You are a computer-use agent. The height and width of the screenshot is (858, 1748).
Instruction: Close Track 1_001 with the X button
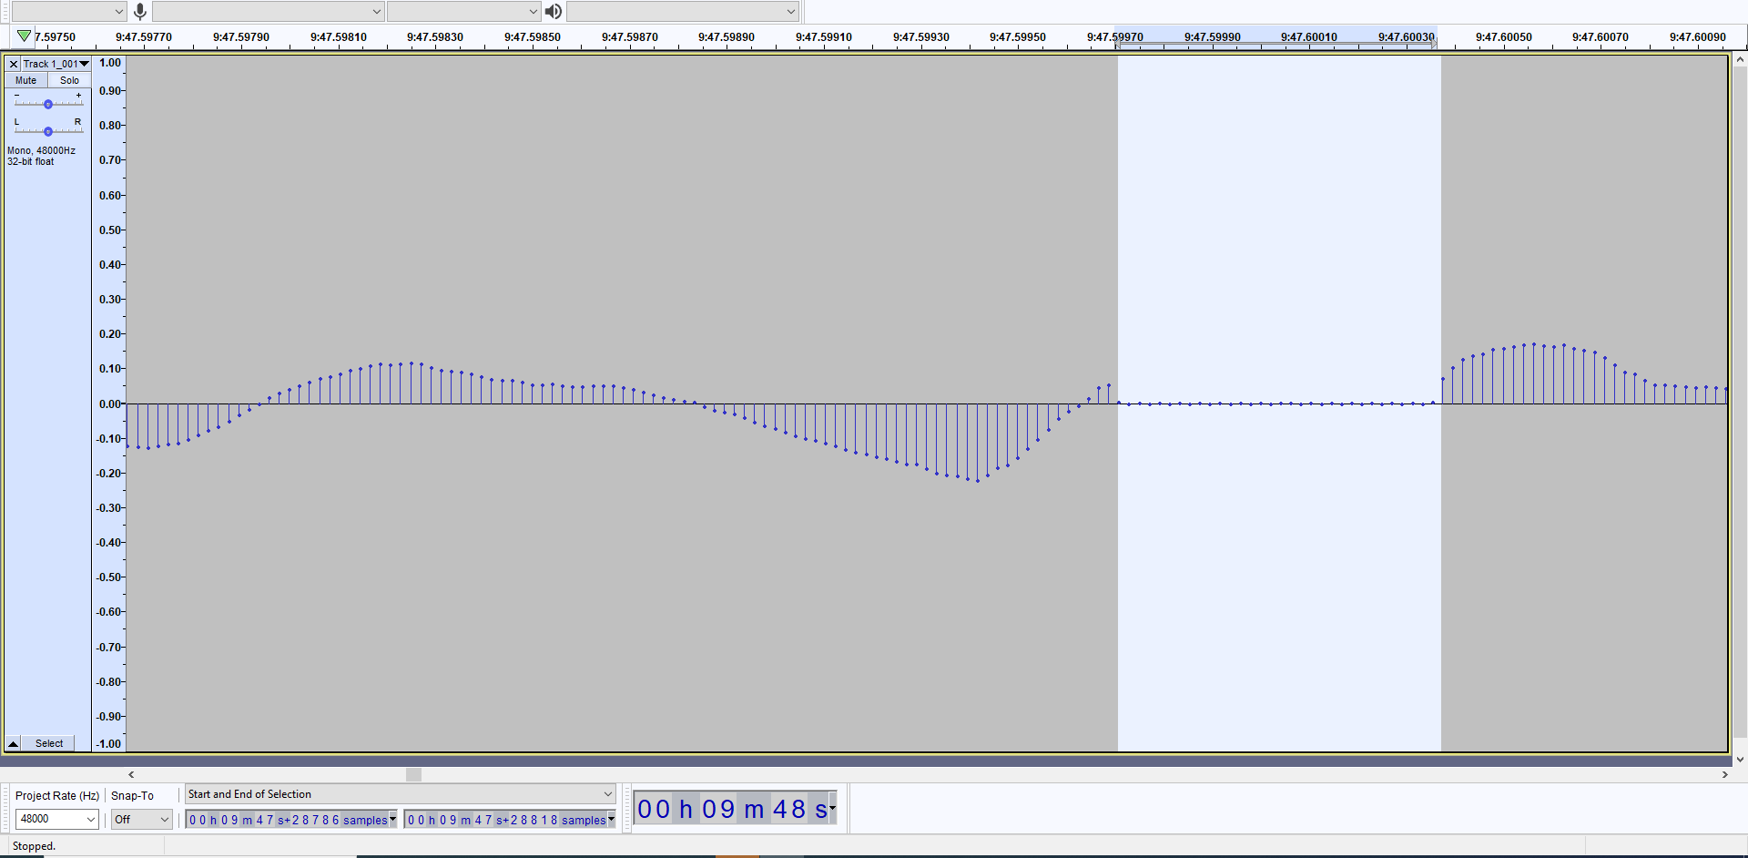click(x=13, y=64)
